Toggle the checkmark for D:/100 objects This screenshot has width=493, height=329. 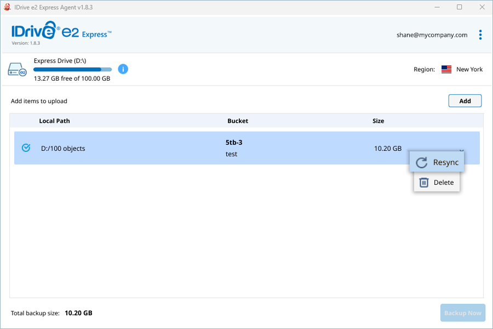point(26,148)
